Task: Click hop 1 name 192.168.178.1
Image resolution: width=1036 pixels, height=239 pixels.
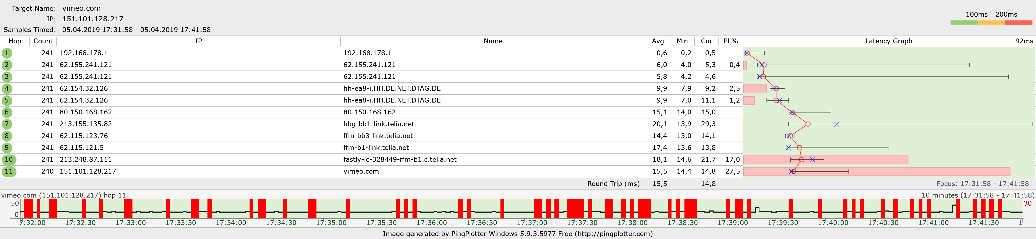Action: pyautogui.click(x=367, y=53)
